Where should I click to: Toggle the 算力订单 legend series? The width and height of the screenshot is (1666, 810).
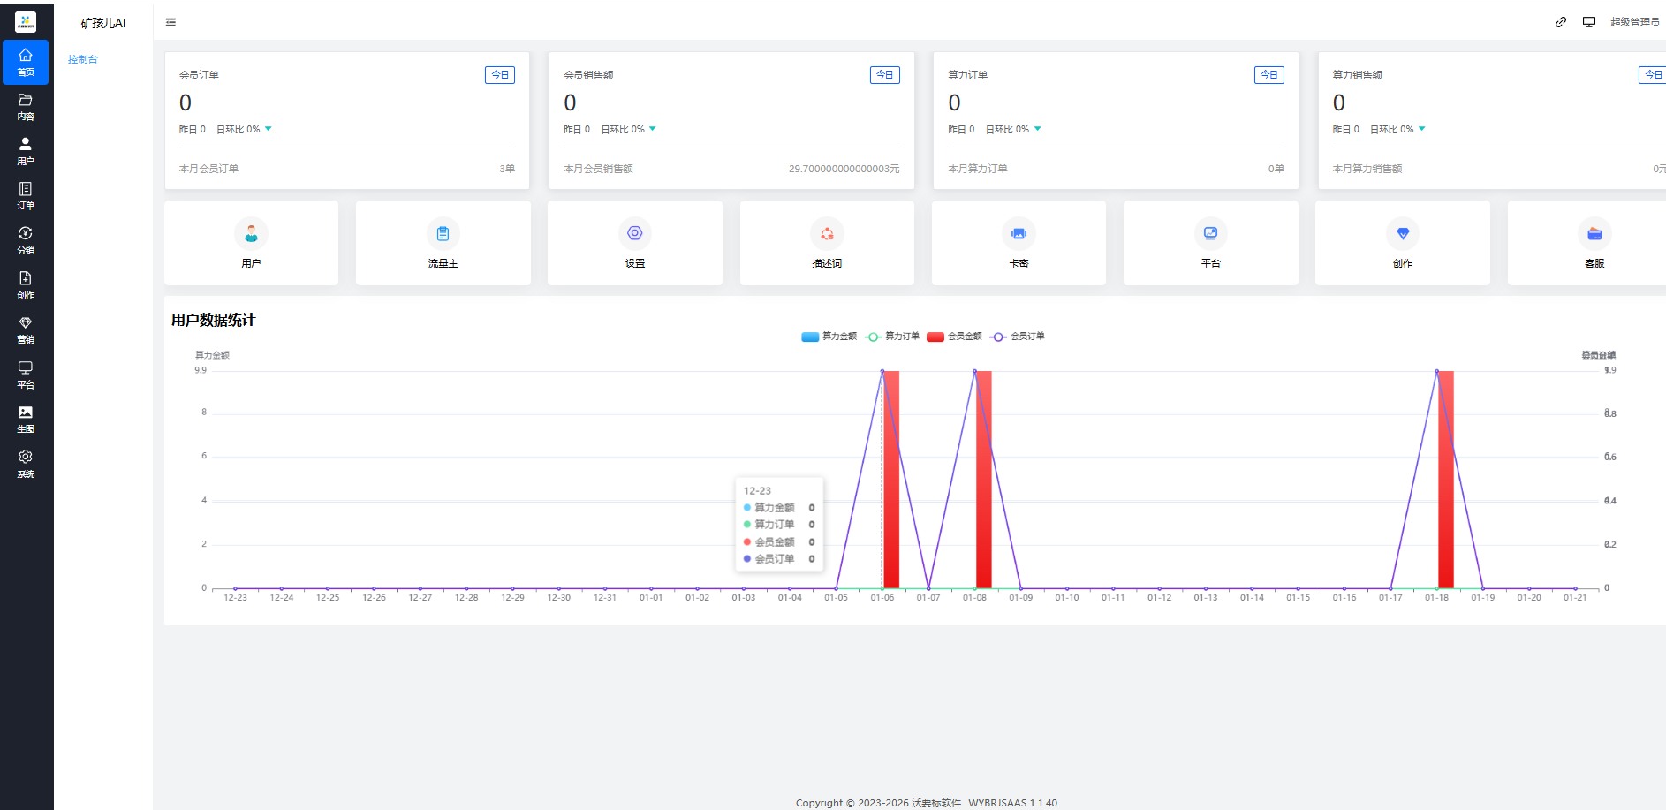[x=892, y=337]
